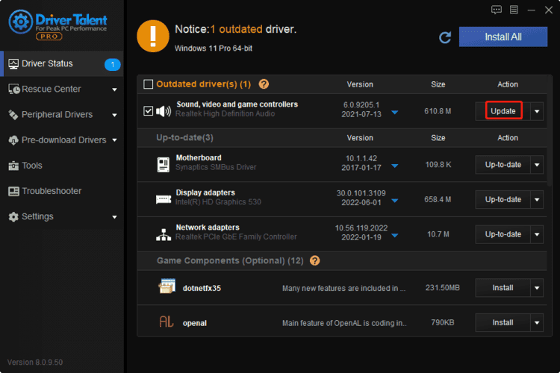
Task: Click the driver list vertical scrollbar
Action: pos(550,131)
